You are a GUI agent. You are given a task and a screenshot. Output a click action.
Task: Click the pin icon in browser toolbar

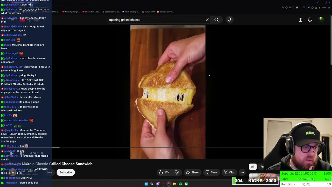tap(290, 8)
